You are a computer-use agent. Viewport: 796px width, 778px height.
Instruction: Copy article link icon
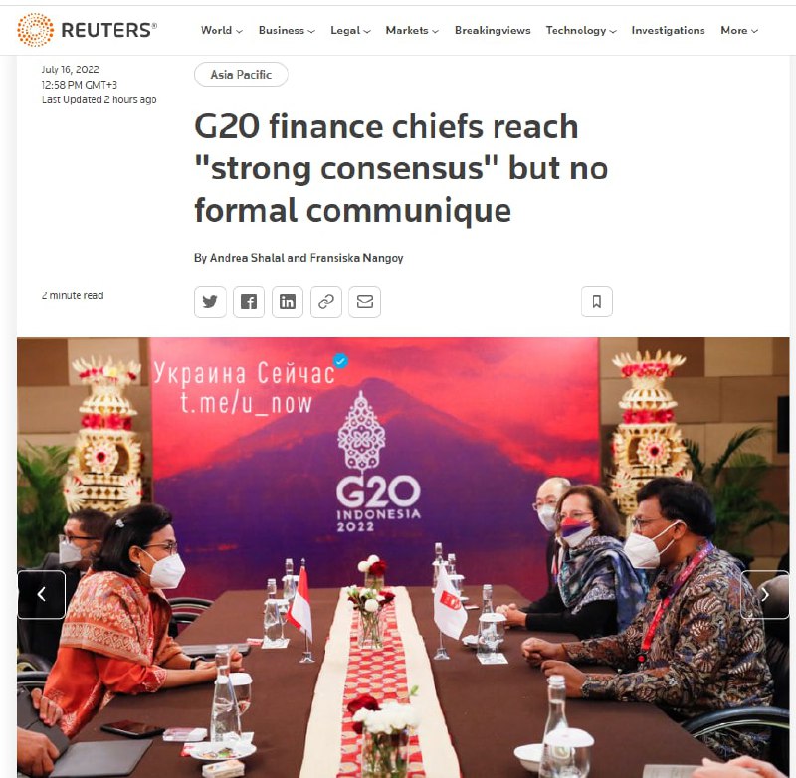click(x=326, y=302)
